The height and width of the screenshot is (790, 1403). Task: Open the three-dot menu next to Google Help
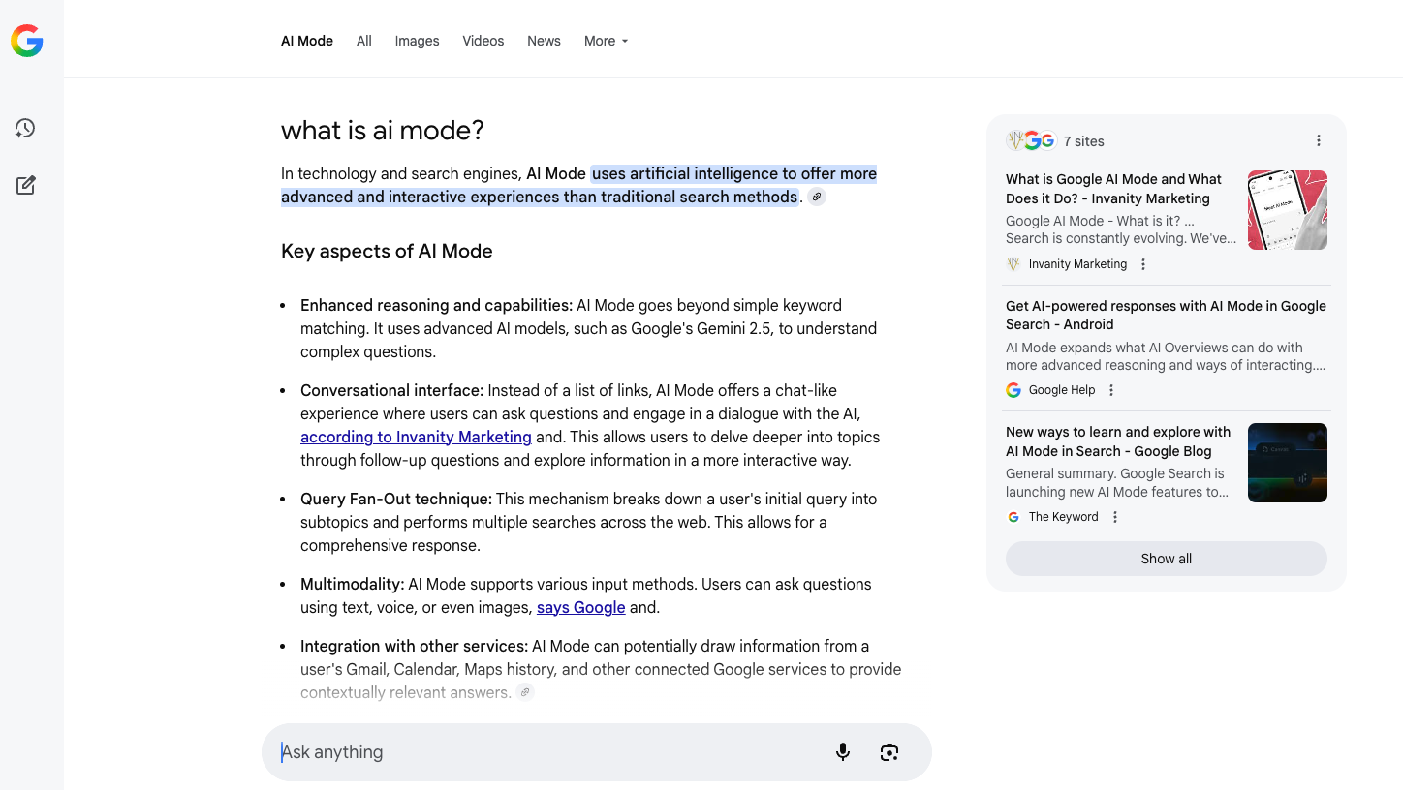(1111, 390)
